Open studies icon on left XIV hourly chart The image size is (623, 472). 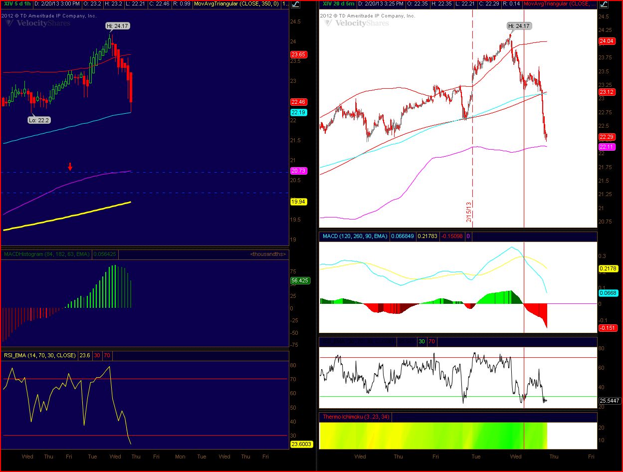(295, 4)
